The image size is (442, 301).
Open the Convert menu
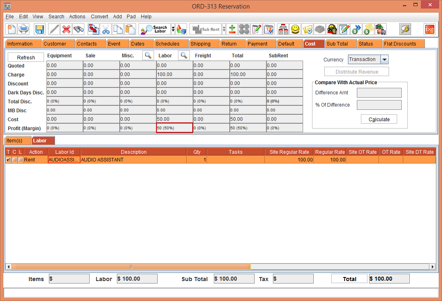click(x=99, y=17)
